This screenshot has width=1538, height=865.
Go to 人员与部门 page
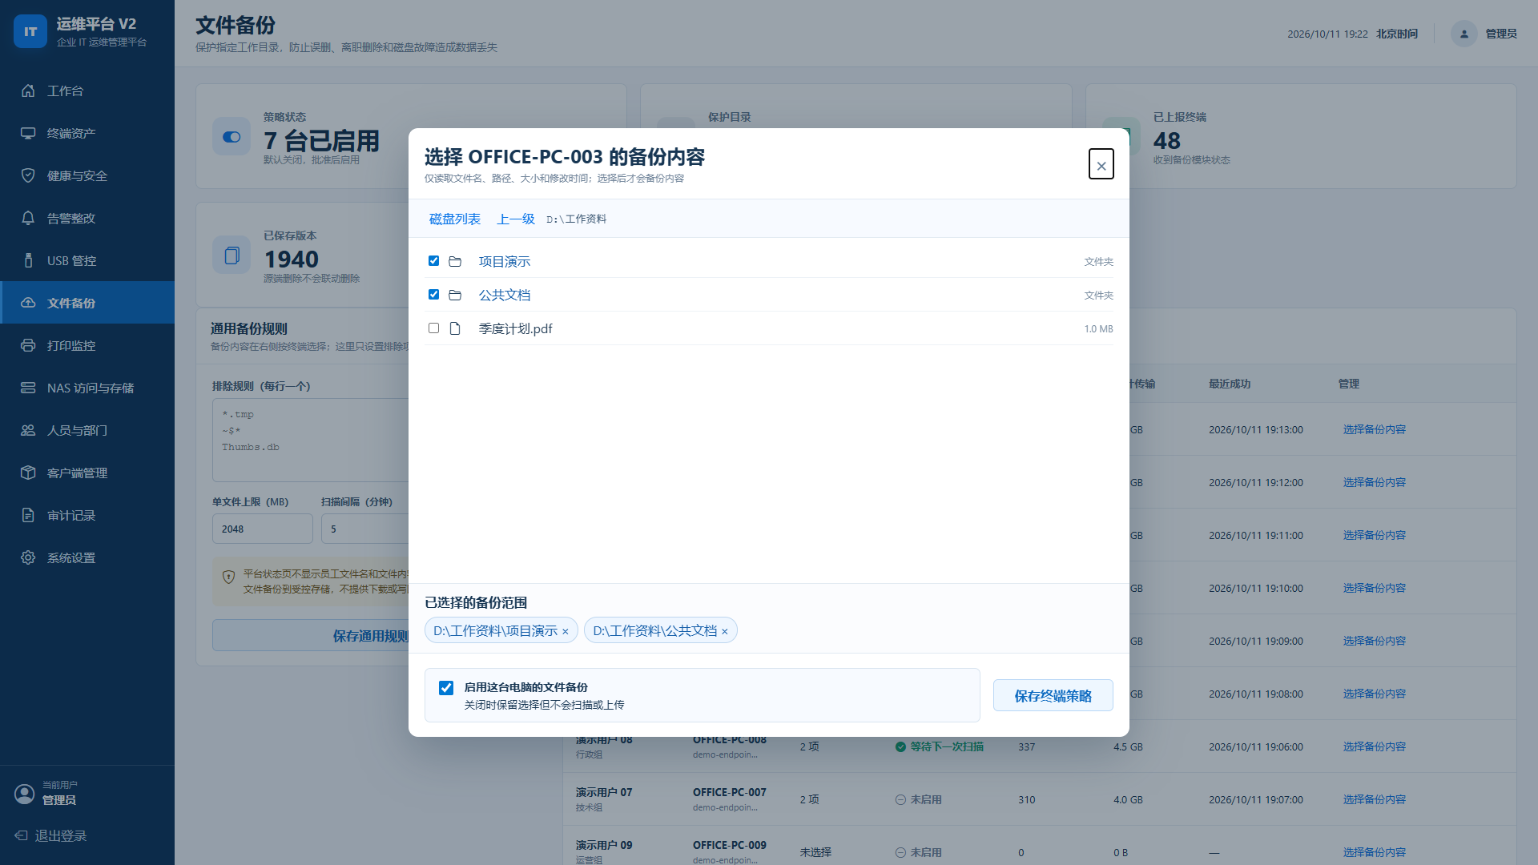(x=87, y=430)
